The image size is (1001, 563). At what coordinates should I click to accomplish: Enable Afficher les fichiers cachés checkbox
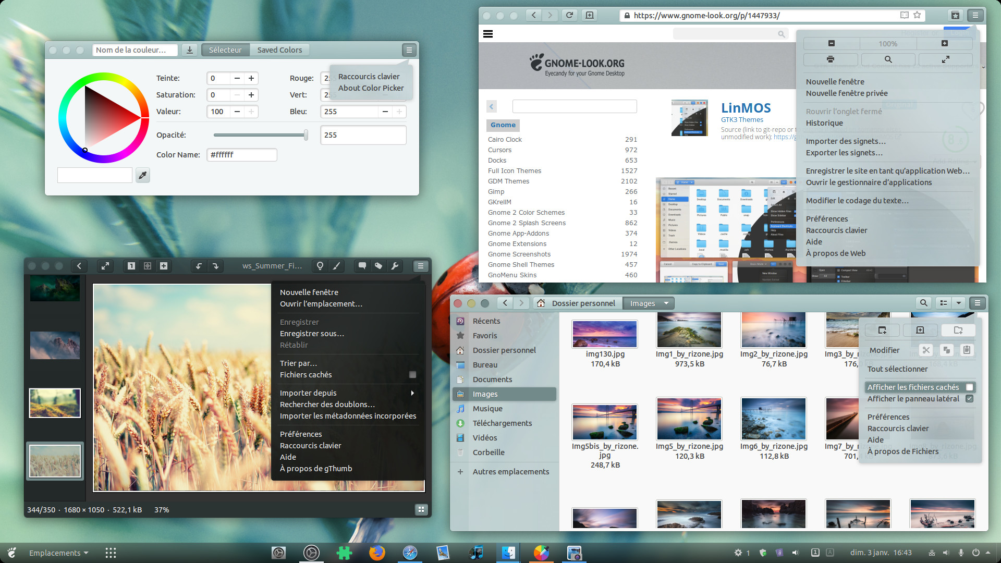(969, 387)
